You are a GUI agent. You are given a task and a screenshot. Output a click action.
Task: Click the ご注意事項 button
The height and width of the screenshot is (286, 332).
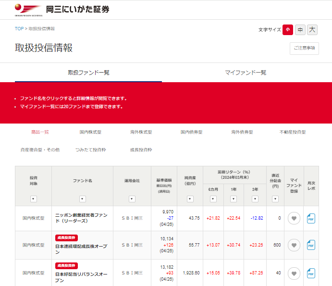(x=304, y=49)
